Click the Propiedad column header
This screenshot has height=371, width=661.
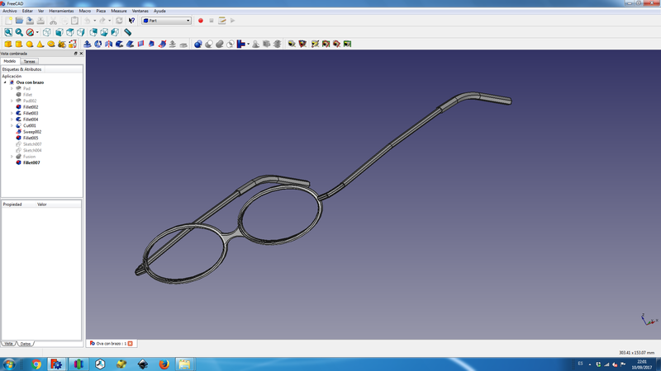[x=12, y=204]
